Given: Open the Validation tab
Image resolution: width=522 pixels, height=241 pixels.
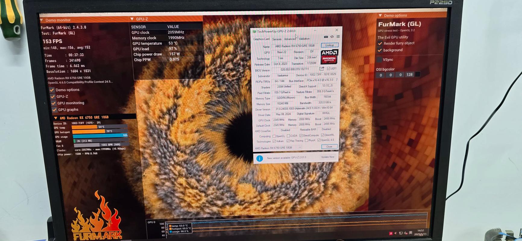Looking at the screenshot, I should click(304, 39).
